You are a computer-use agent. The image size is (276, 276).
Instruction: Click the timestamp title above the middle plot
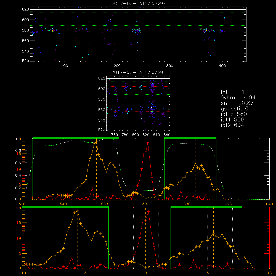coord(138,72)
